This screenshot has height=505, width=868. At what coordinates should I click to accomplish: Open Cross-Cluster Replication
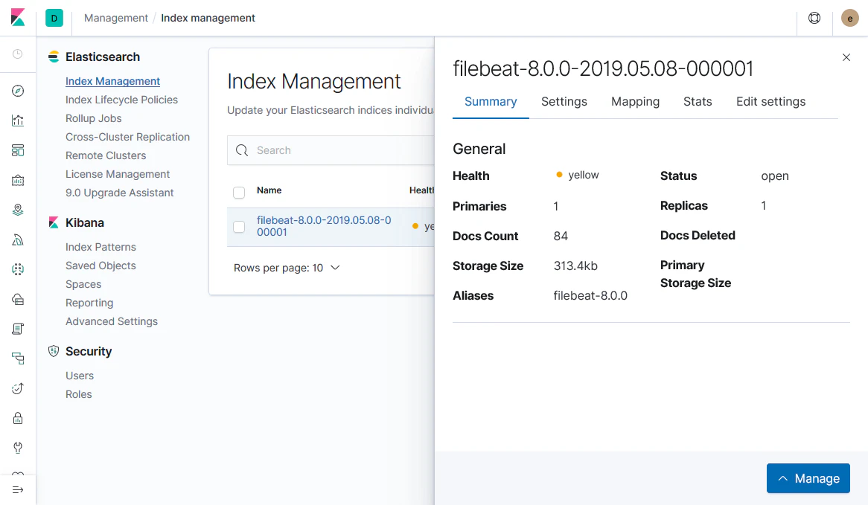(x=128, y=137)
